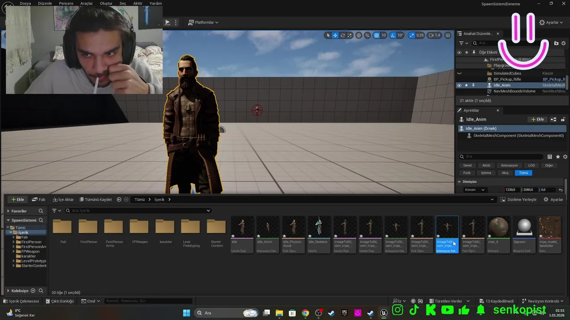This screenshot has width=570, height=320.
Task: Create new folder in outliner
Action: (x=556, y=43)
